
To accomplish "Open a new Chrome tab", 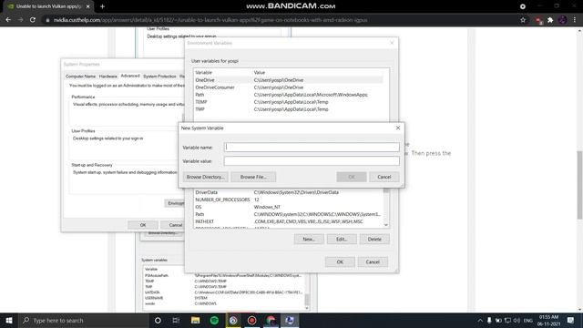I will (102, 6).
